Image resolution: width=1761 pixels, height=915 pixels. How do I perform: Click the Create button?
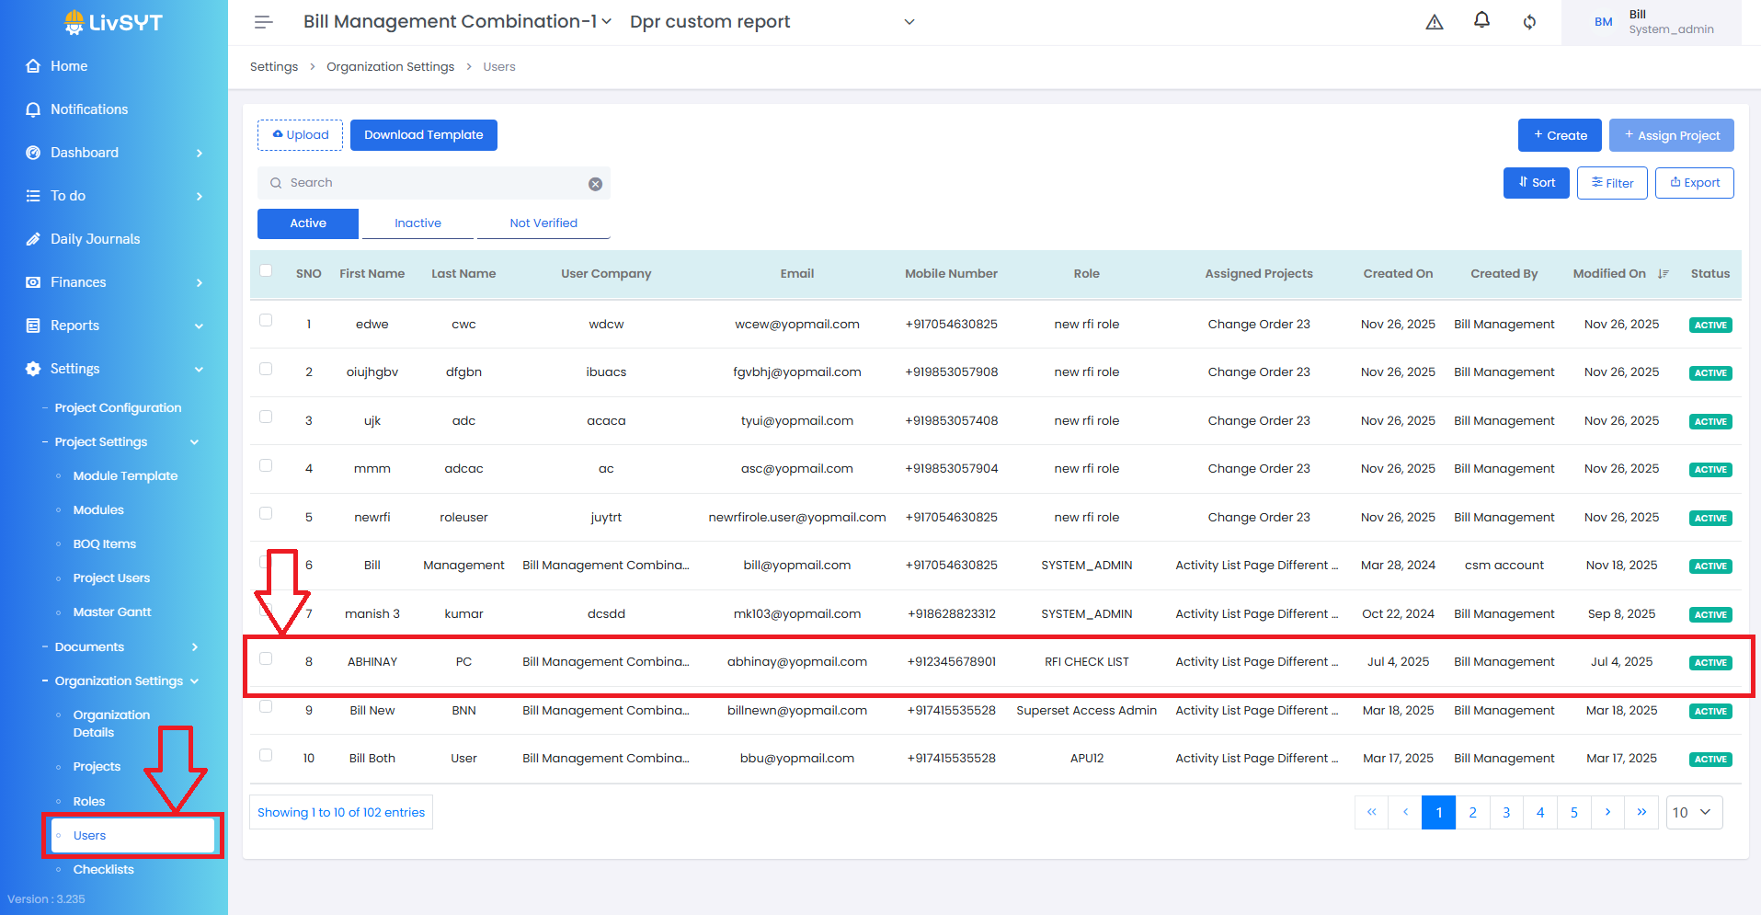pyautogui.click(x=1559, y=135)
